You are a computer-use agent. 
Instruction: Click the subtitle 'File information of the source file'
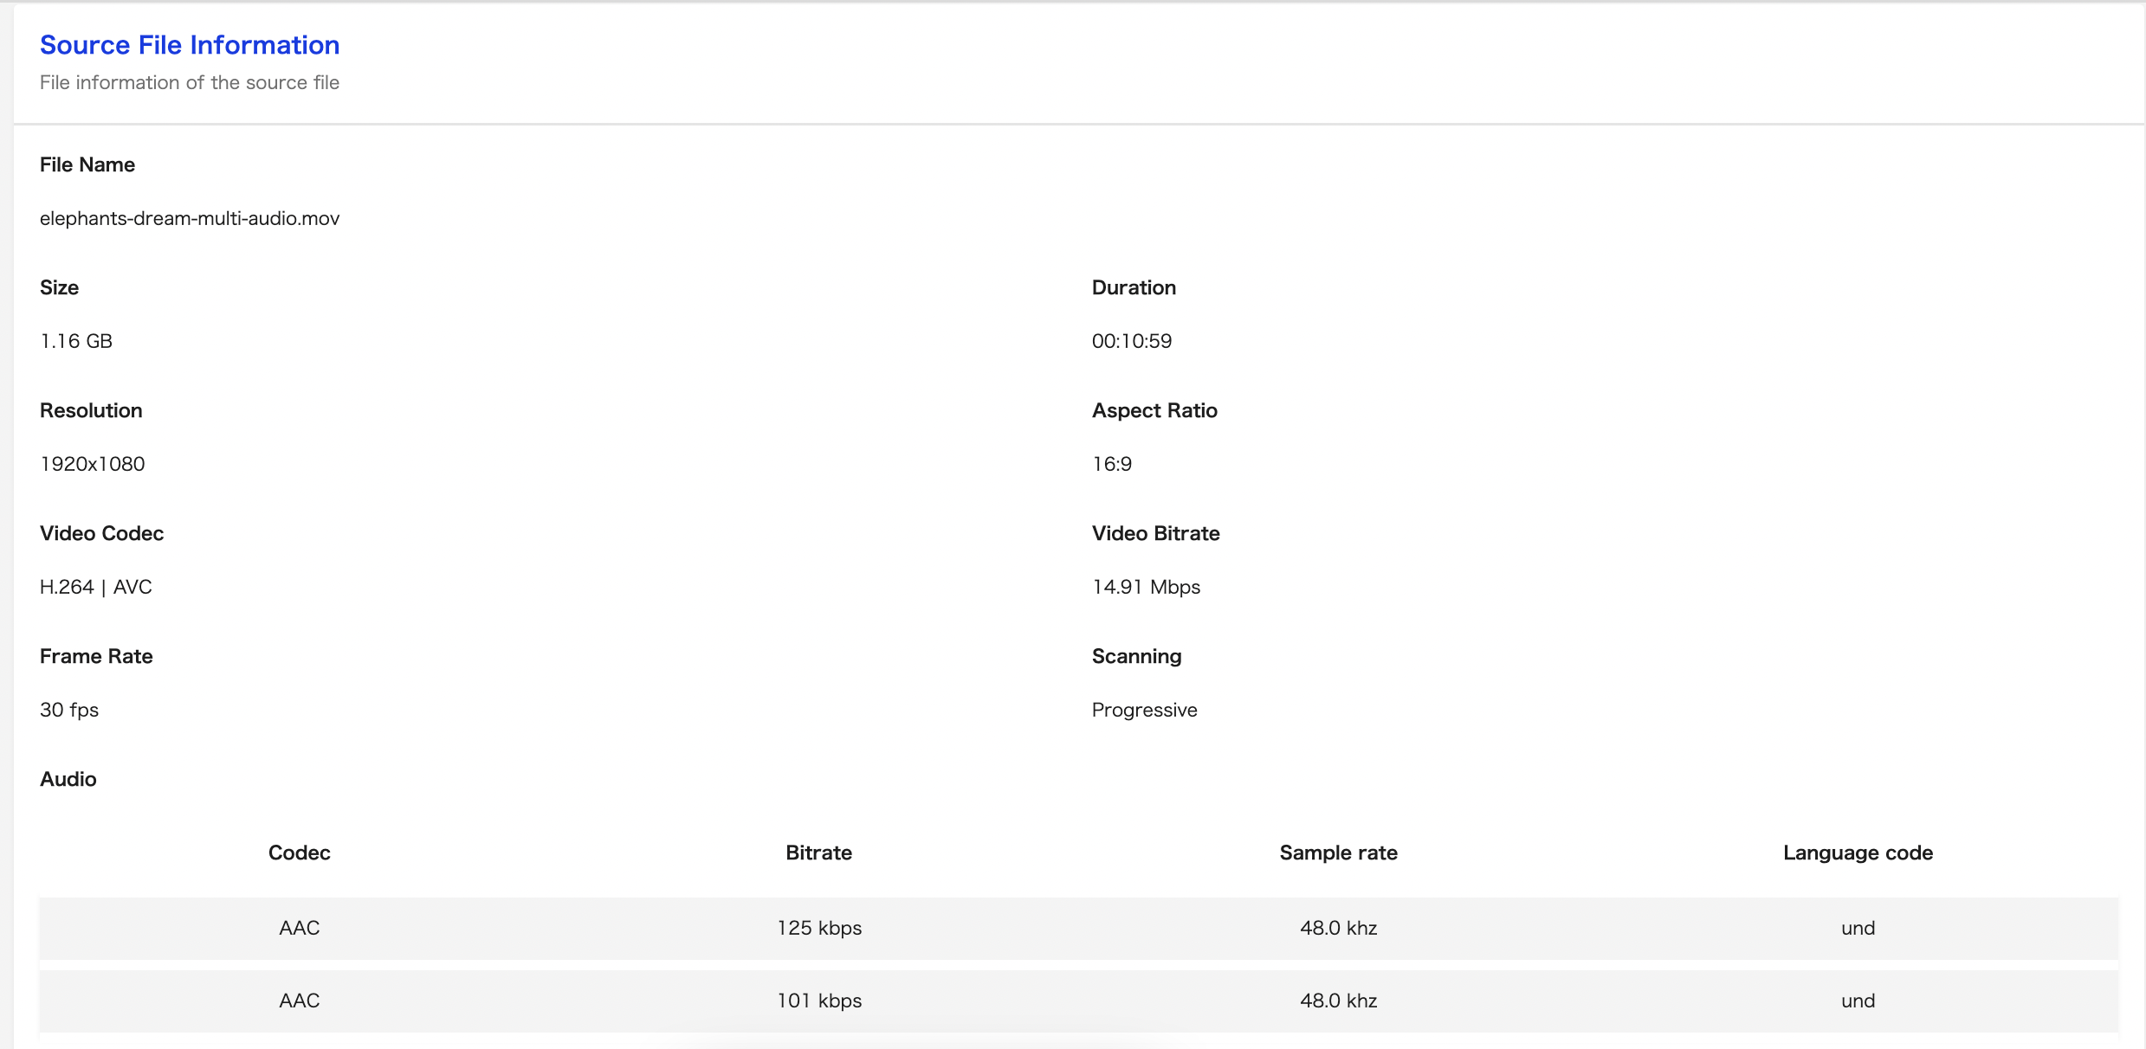click(x=190, y=82)
